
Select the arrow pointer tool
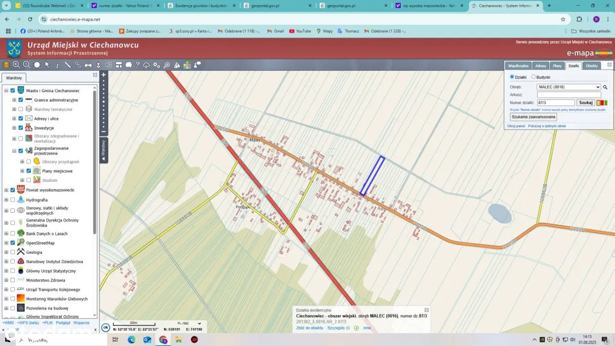pos(47,65)
